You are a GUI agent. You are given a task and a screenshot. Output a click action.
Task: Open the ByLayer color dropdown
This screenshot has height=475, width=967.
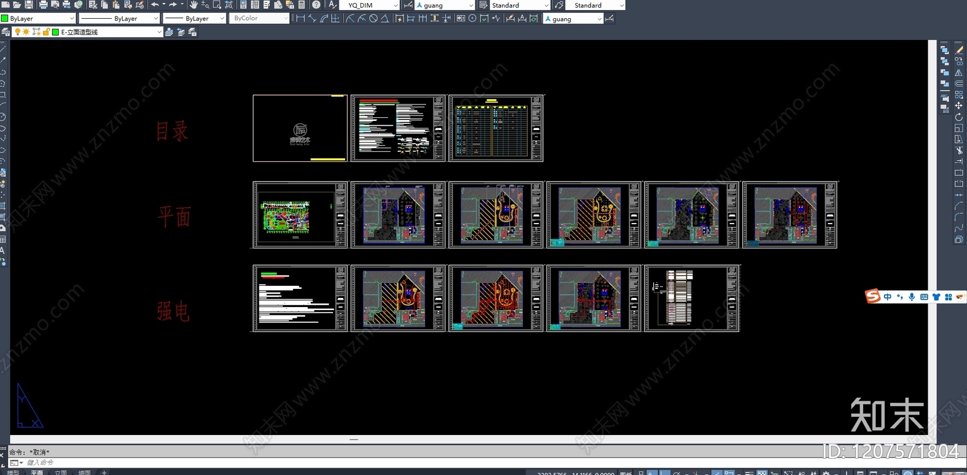[x=38, y=19]
